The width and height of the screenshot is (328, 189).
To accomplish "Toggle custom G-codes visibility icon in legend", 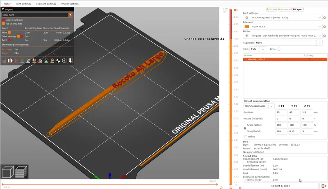I will click(x=52, y=61).
